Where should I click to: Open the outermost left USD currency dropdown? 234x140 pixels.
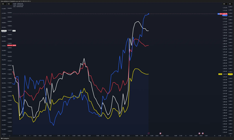click(4, 4)
